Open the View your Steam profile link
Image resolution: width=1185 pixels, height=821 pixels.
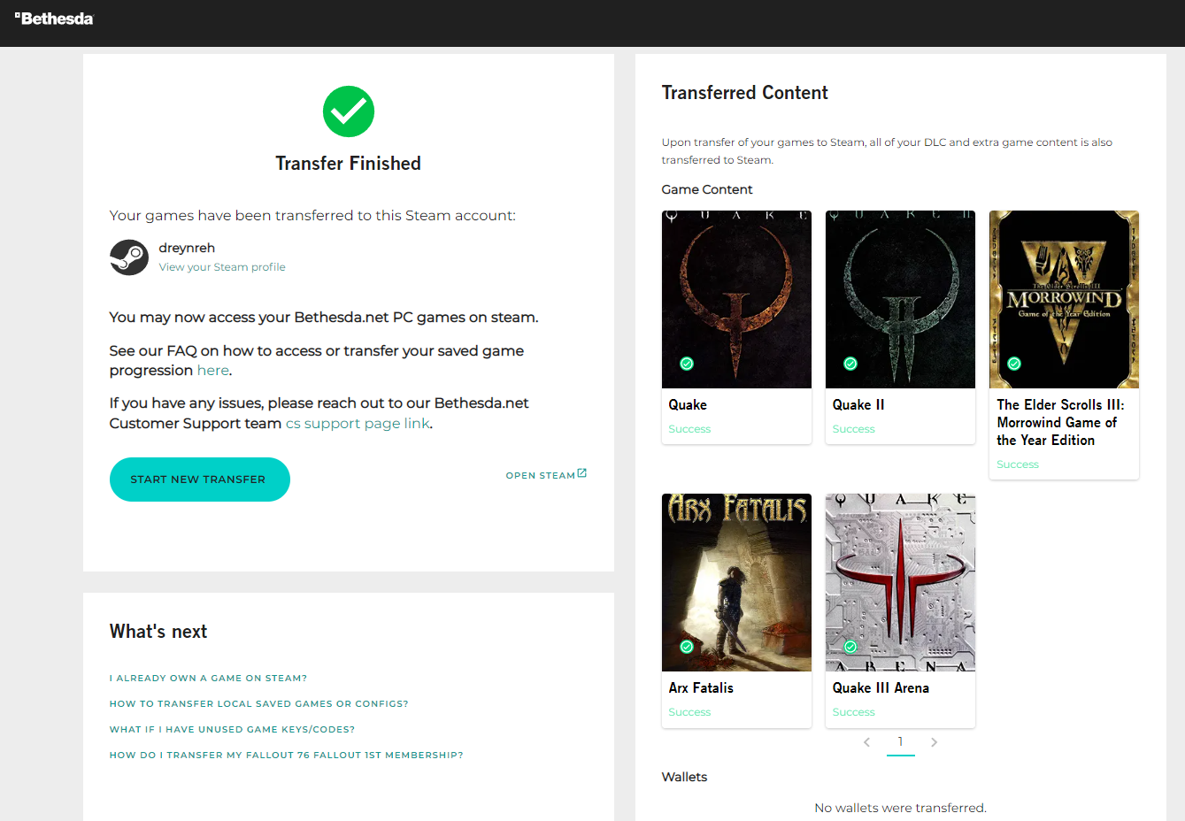222,267
